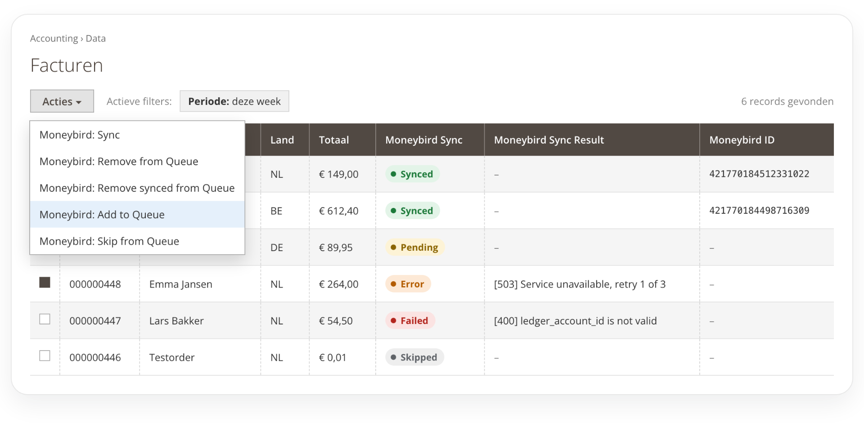Click the Periode: deze week filter chip
Viewport: 864px width, 432px height.
pos(234,101)
